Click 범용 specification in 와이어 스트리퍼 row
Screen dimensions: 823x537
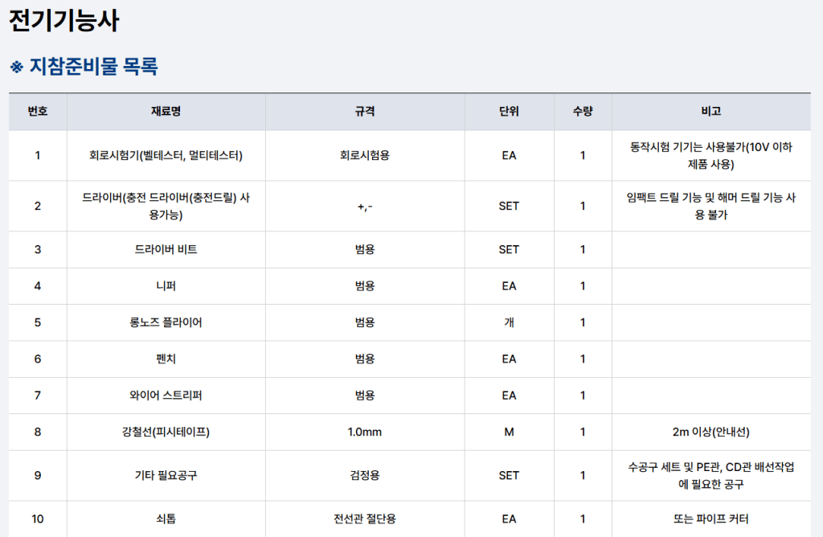tap(365, 396)
